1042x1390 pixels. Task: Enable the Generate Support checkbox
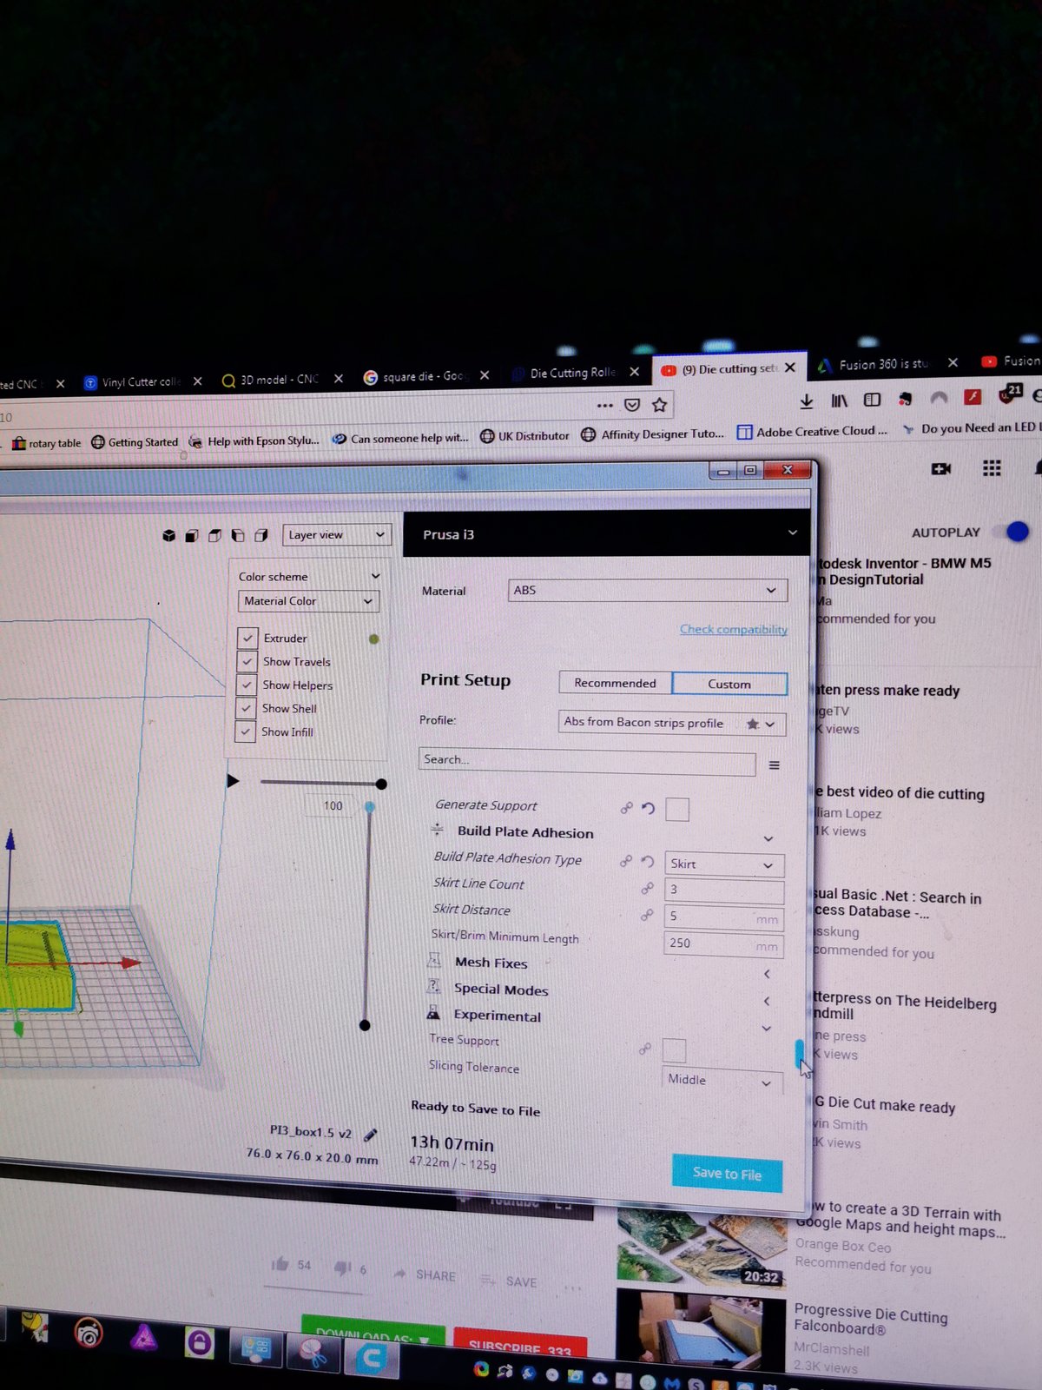tap(677, 810)
